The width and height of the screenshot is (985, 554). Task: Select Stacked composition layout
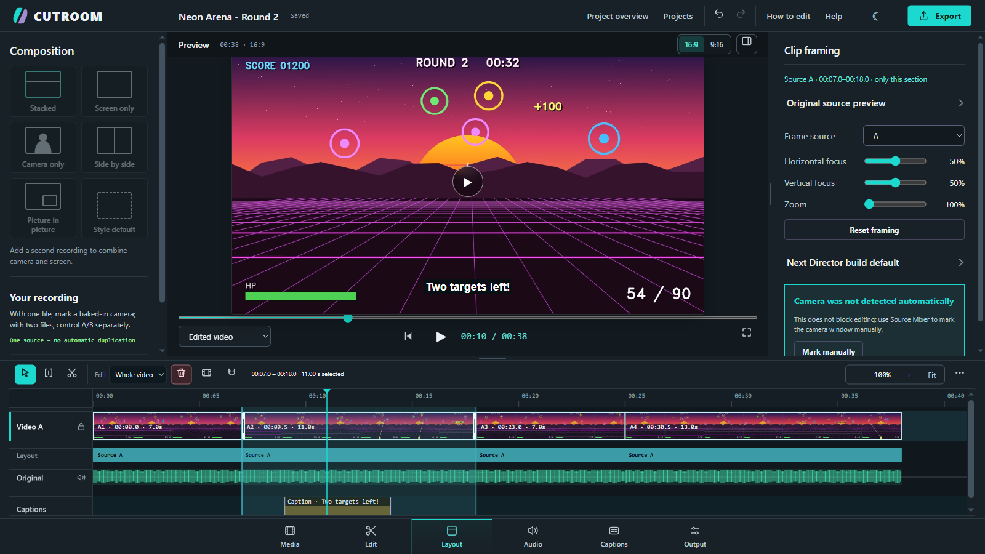(x=43, y=91)
